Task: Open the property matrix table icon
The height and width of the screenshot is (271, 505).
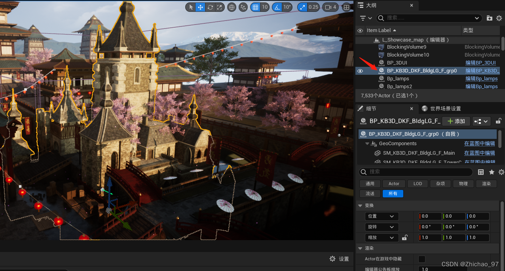Action: click(x=481, y=172)
